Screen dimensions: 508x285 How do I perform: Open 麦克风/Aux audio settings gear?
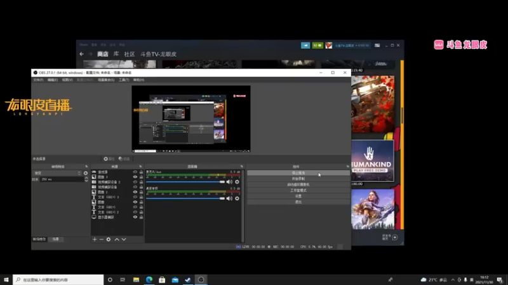point(237,182)
